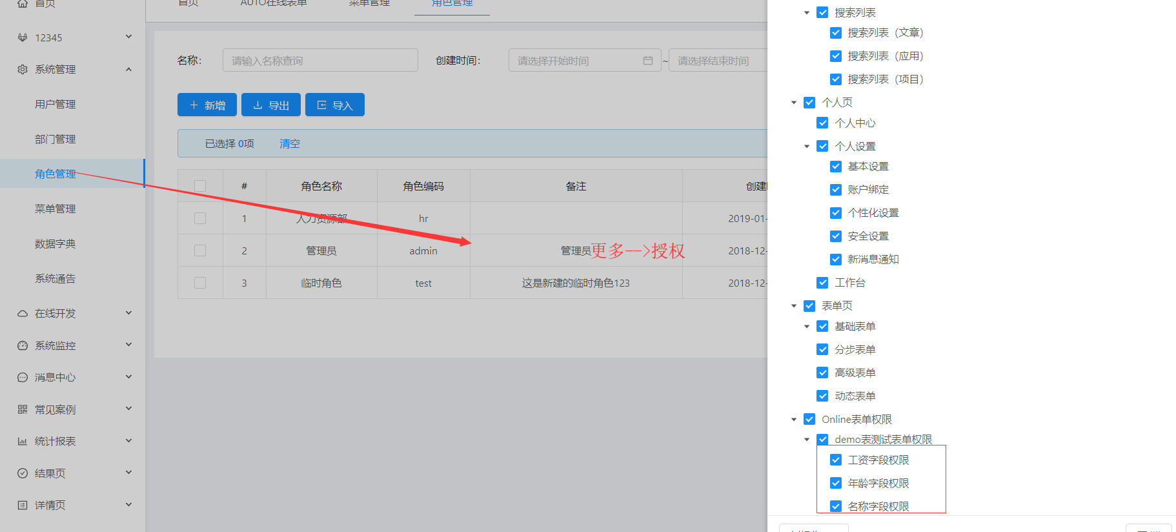
Task: Click the calendar icon in start time field
Action: (x=648, y=61)
